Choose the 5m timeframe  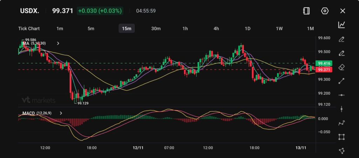point(91,28)
